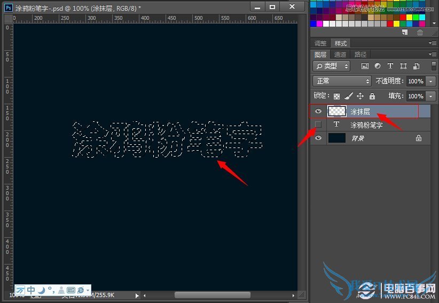Image resolution: width=439 pixels, height=303 pixels.
Task: Click the type layer filter icon
Action: (390, 66)
